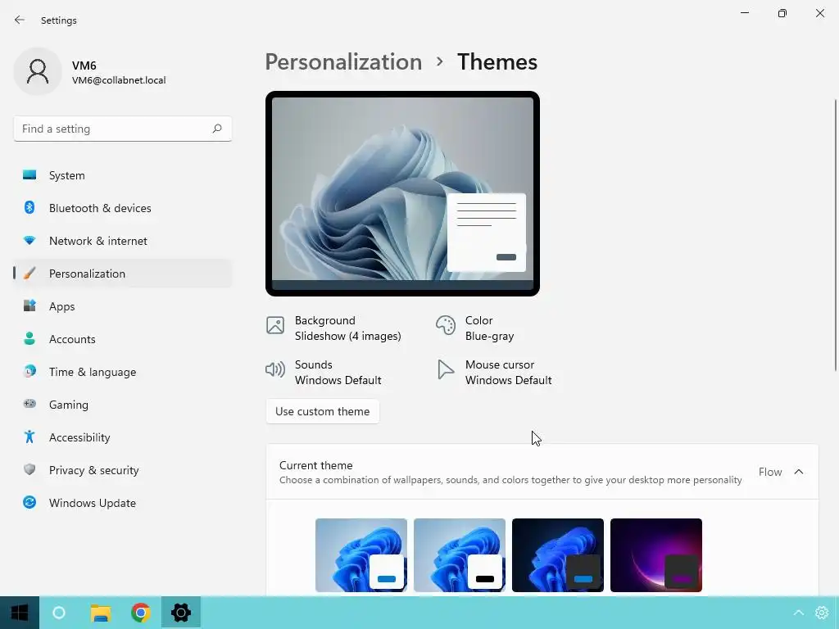
Task: Open the Windows Start menu
Action: click(20, 613)
